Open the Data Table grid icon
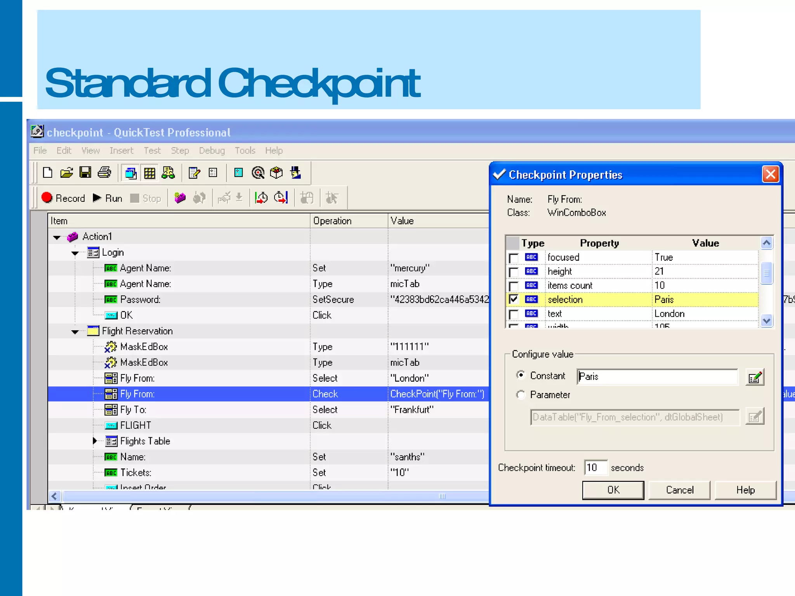 (x=149, y=173)
